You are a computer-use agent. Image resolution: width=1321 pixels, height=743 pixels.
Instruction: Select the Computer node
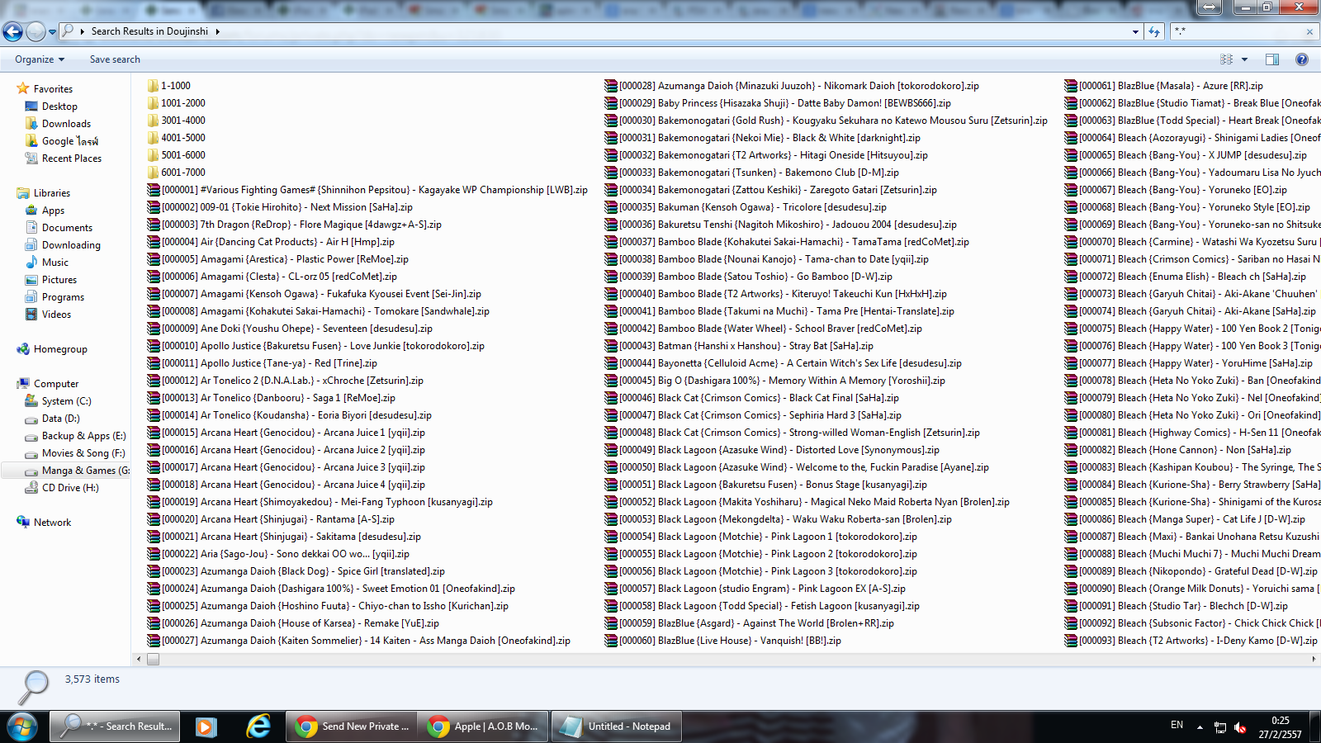pos(56,384)
